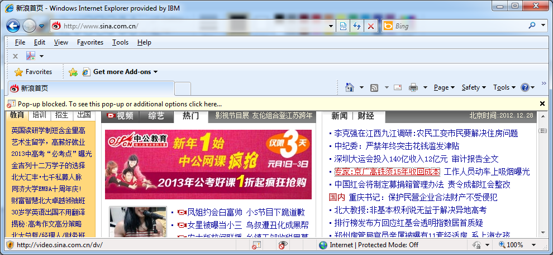Screen dimensions: 553x255
Task: Close the add-on toolbar with gray x
Action: [x=15, y=56]
